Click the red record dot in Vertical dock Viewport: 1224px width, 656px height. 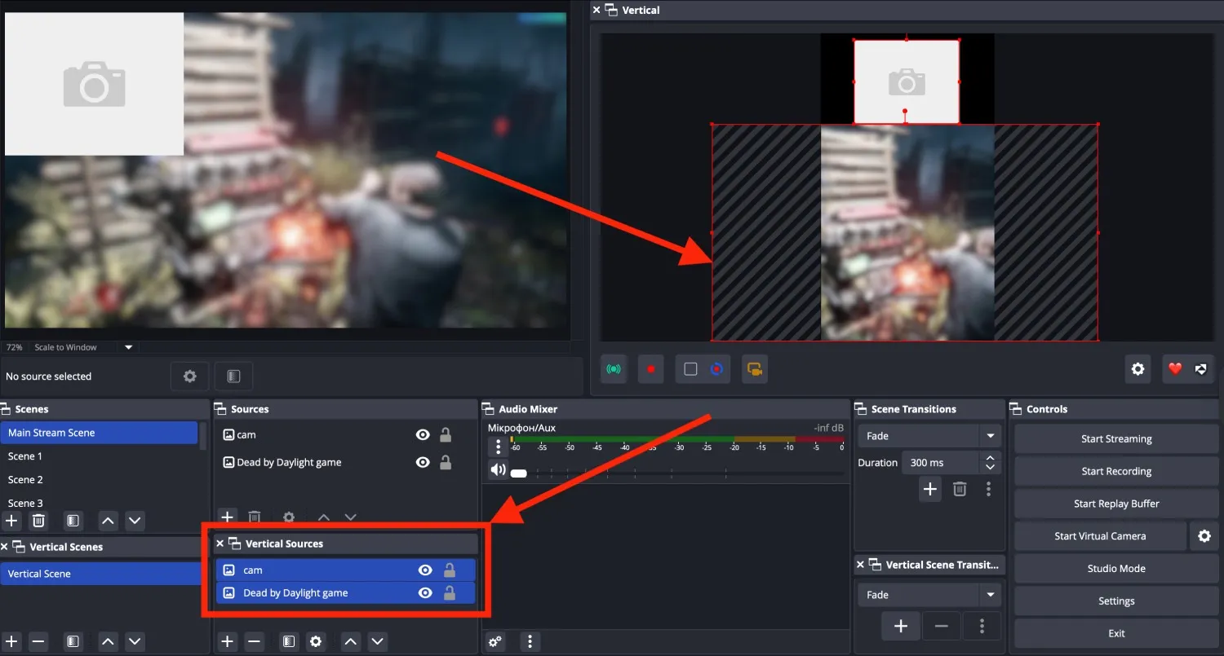point(651,369)
